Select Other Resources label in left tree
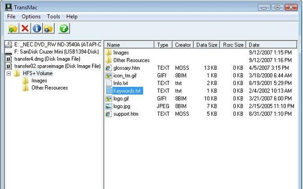 [x=50, y=87]
